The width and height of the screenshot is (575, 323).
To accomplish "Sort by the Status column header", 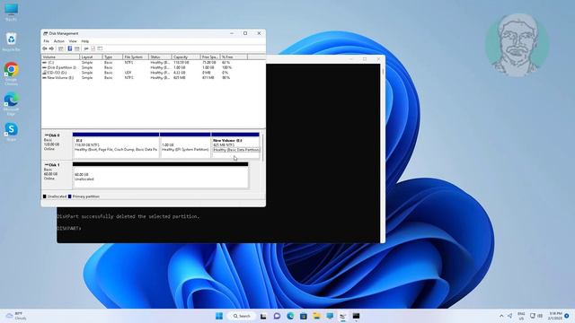I will [160, 57].
